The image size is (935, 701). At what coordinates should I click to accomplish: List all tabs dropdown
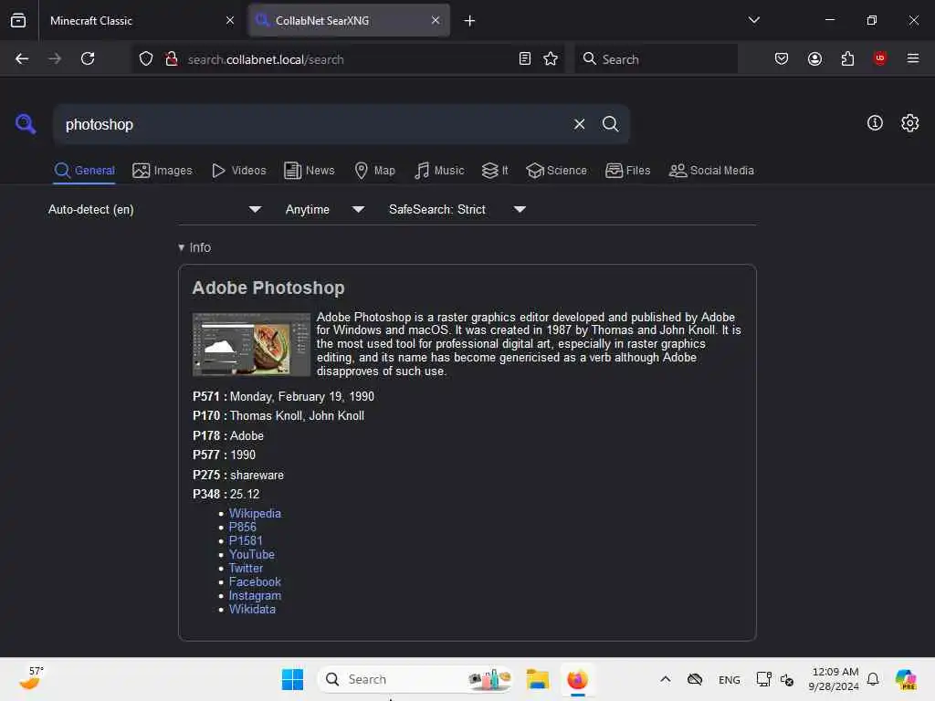[x=753, y=20]
